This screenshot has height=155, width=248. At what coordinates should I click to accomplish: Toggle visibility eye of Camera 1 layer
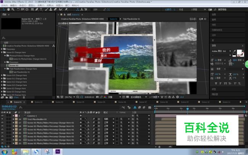pos(2,116)
